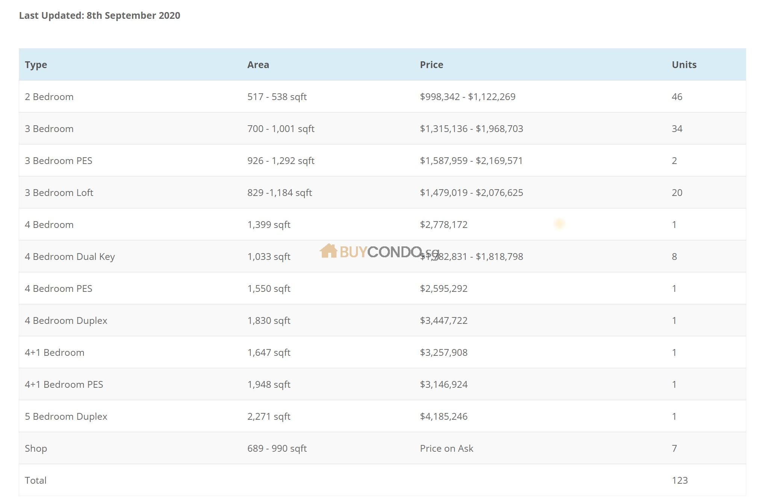759x504 pixels.
Task: Click the 700 - 1,001 sqft area cell
Action: click(x=280, y=129)
